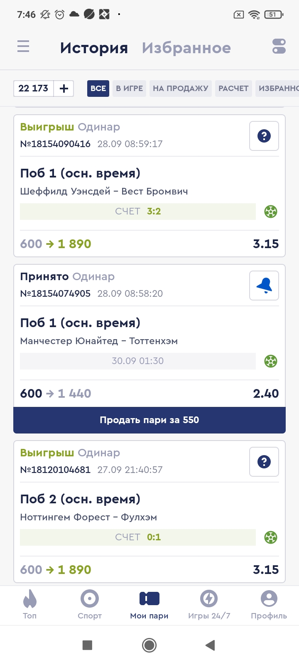Tap the plus icon to add funds
Viewport: 299px width, 665px height.
pyautogui.click(x=64, y=89)
